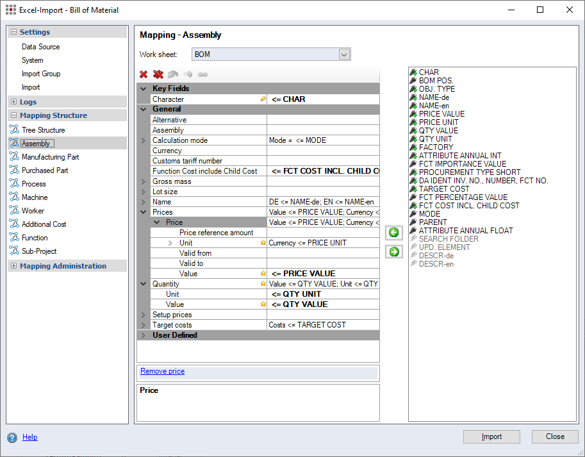Click the green right arrow unassign button

tap(394, 252)
